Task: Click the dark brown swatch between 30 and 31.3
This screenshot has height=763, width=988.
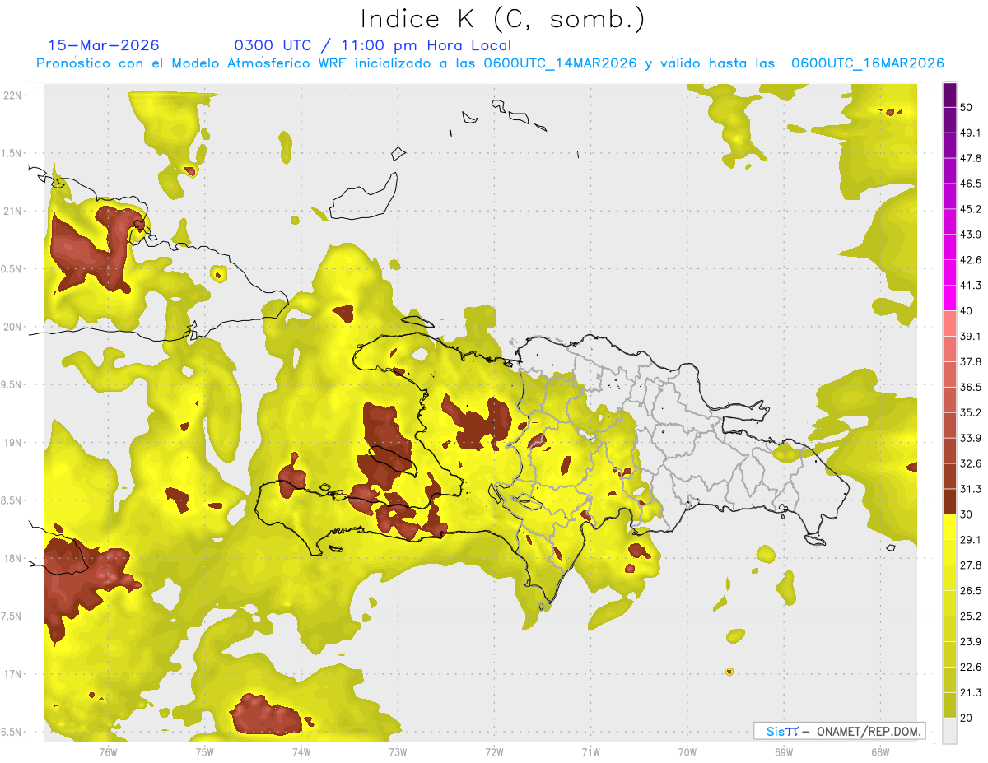Action: 950,501
